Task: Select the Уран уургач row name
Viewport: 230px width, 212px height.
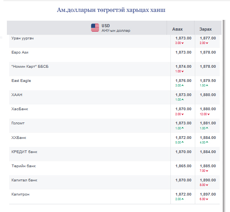Action: [x=23, y=38]
